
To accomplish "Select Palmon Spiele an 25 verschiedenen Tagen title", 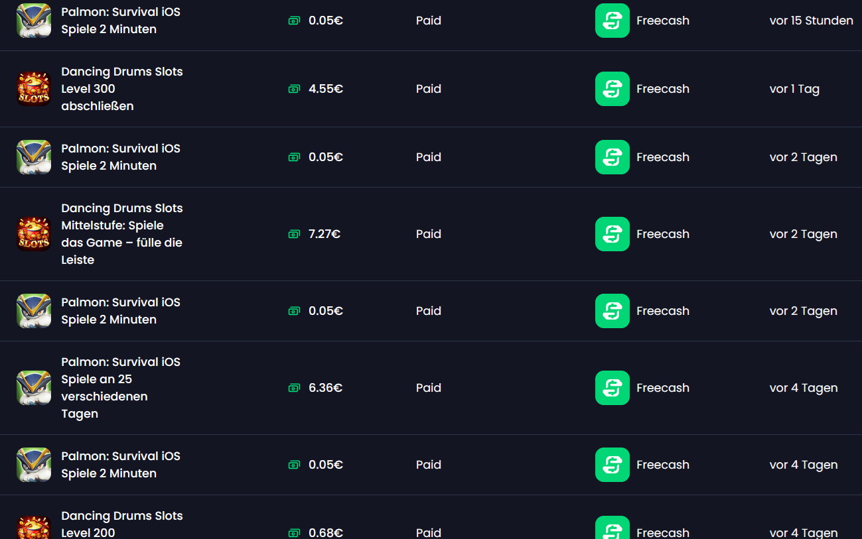I will [x=121, y=388].
